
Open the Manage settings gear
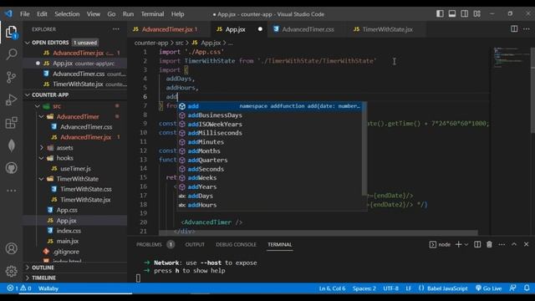pos(11,271)
